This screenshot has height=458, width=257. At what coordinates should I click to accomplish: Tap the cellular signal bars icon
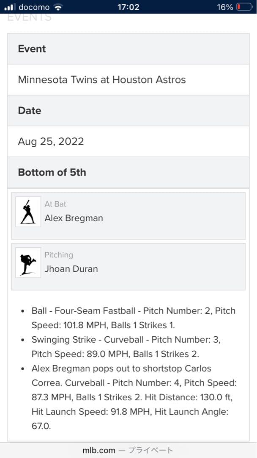click(10, 7)
